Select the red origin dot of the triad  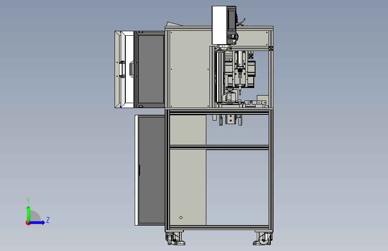coord(28,223)
